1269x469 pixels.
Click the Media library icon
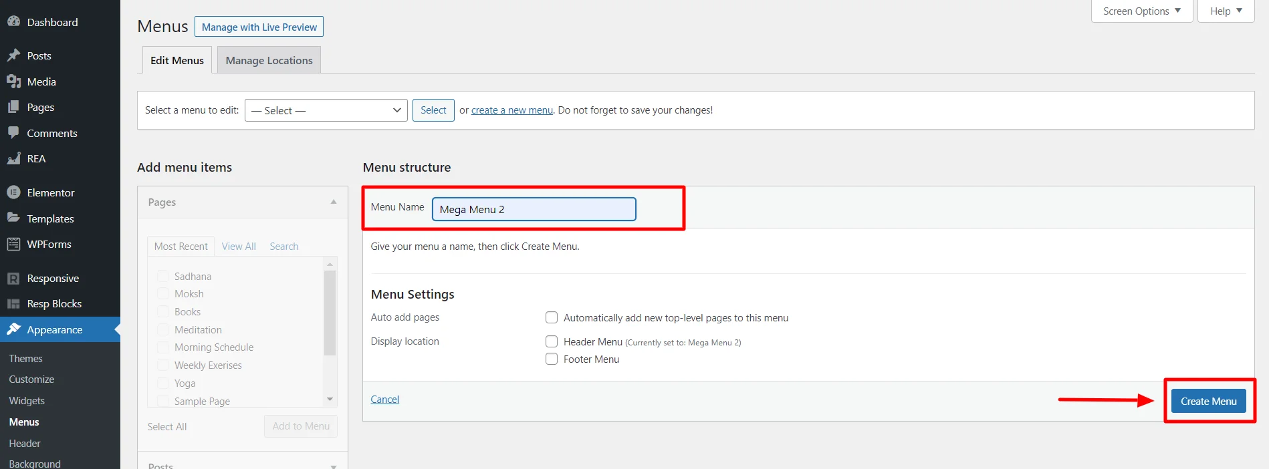coord(13,82)
